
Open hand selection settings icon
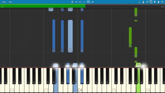(x=158, y=2)
